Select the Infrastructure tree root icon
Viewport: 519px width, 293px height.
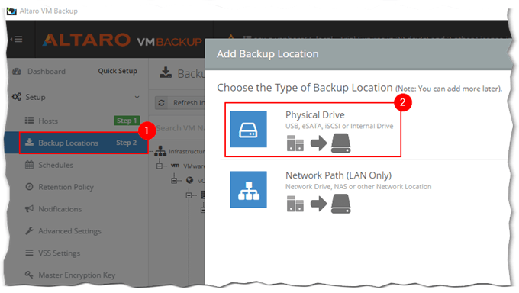point(160,151)
